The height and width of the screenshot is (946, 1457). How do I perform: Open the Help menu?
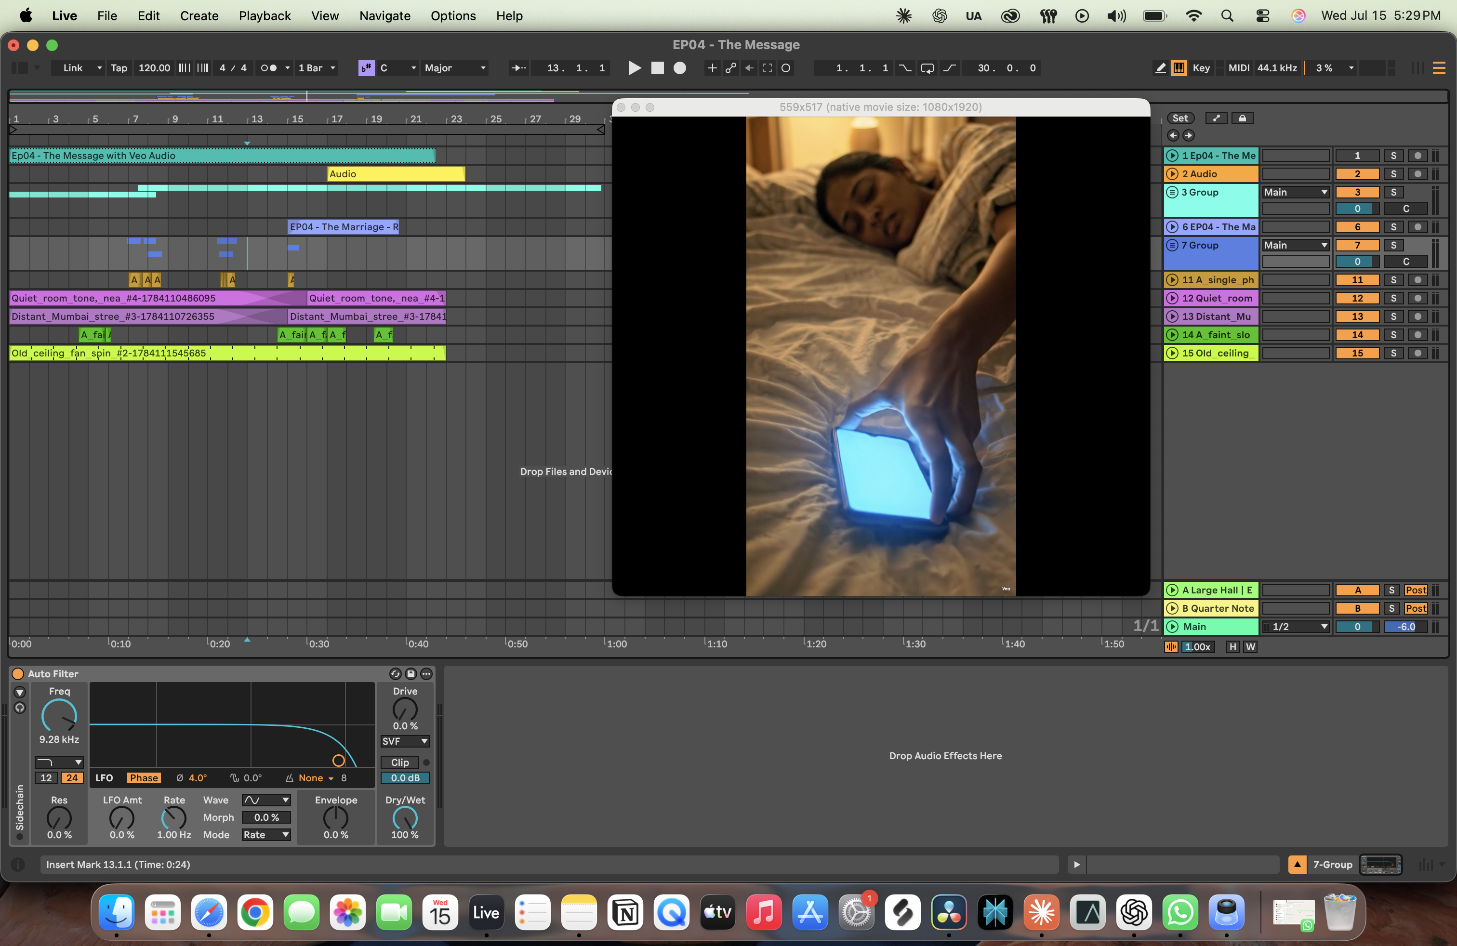click(509, 16)
